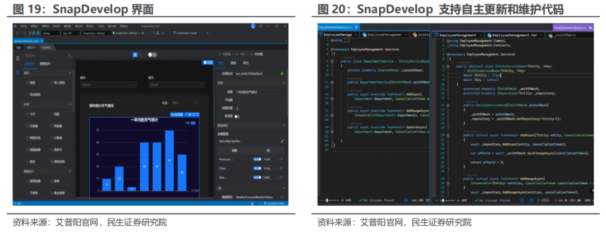Toggle the switch above the design canvas
This screenshot has height=232, width=606.
pos(152,55)
